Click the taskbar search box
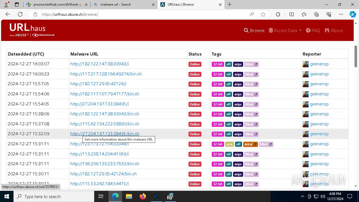 click(54, 196)
